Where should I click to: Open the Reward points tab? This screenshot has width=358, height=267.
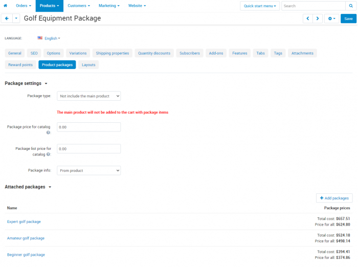click(20, 65)
